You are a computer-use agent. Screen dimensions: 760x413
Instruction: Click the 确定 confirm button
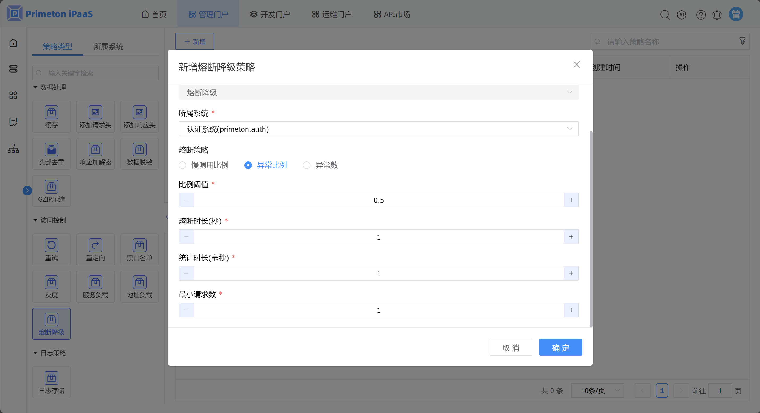tap(560, 347)
